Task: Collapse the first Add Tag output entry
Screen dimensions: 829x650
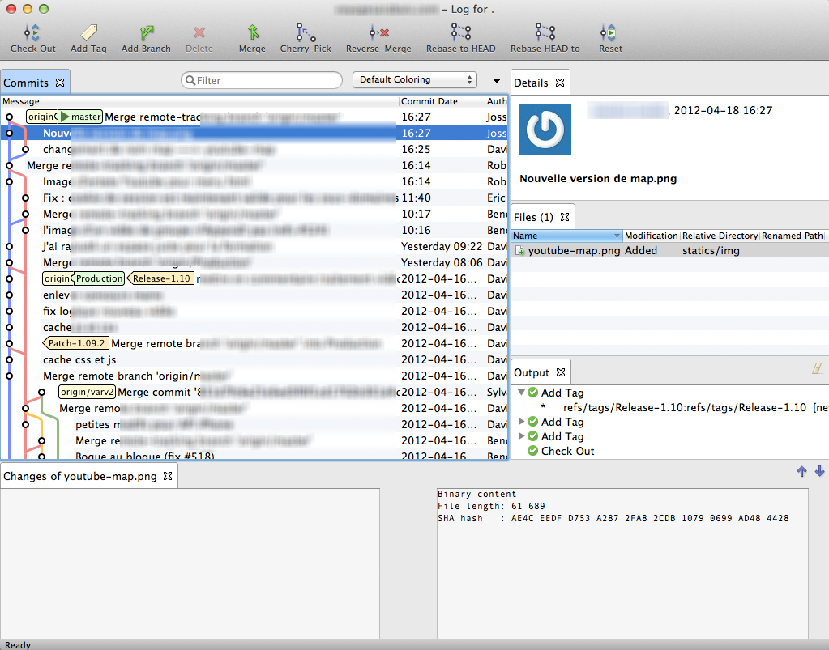Action: (521, 393)
